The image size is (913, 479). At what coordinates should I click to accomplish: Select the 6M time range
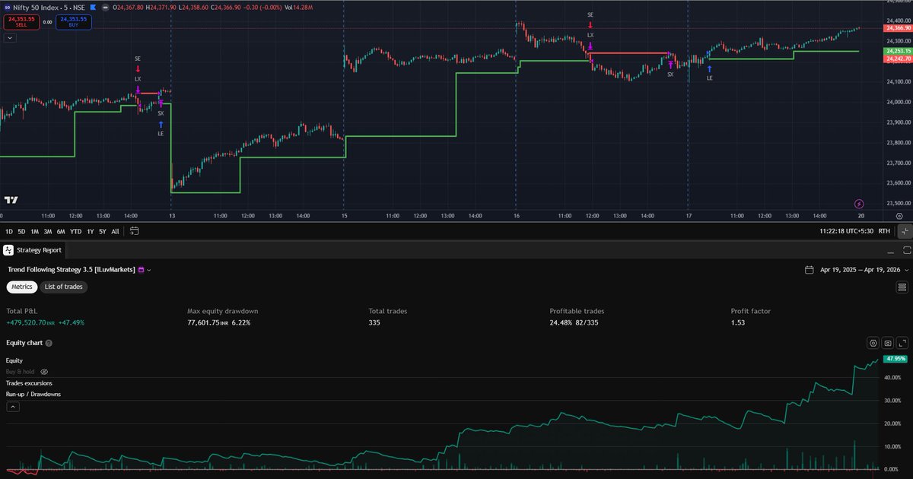click(61, 231)
